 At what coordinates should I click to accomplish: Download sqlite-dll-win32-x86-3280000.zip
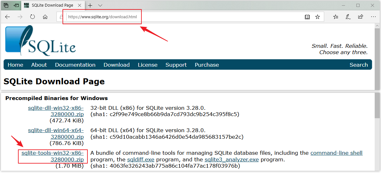[56, 111]
